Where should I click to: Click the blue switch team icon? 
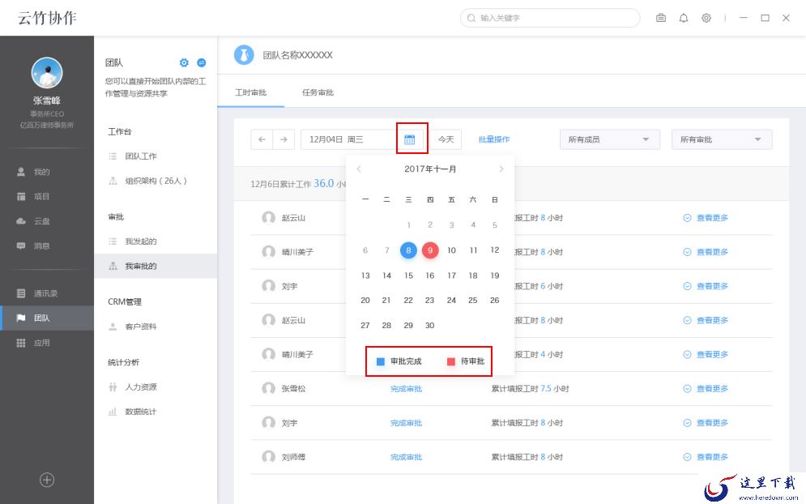click(x=202, y=62)
